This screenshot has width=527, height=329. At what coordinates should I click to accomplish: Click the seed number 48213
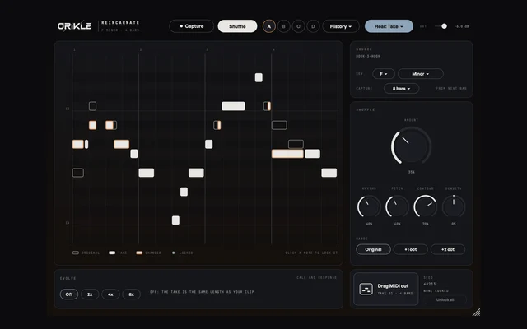[430, 284]
